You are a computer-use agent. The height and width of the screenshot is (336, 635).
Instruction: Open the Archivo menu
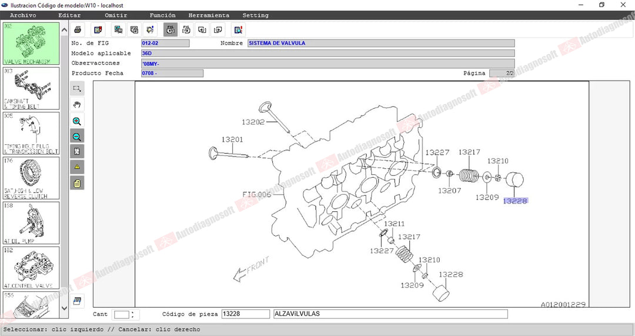23,15
